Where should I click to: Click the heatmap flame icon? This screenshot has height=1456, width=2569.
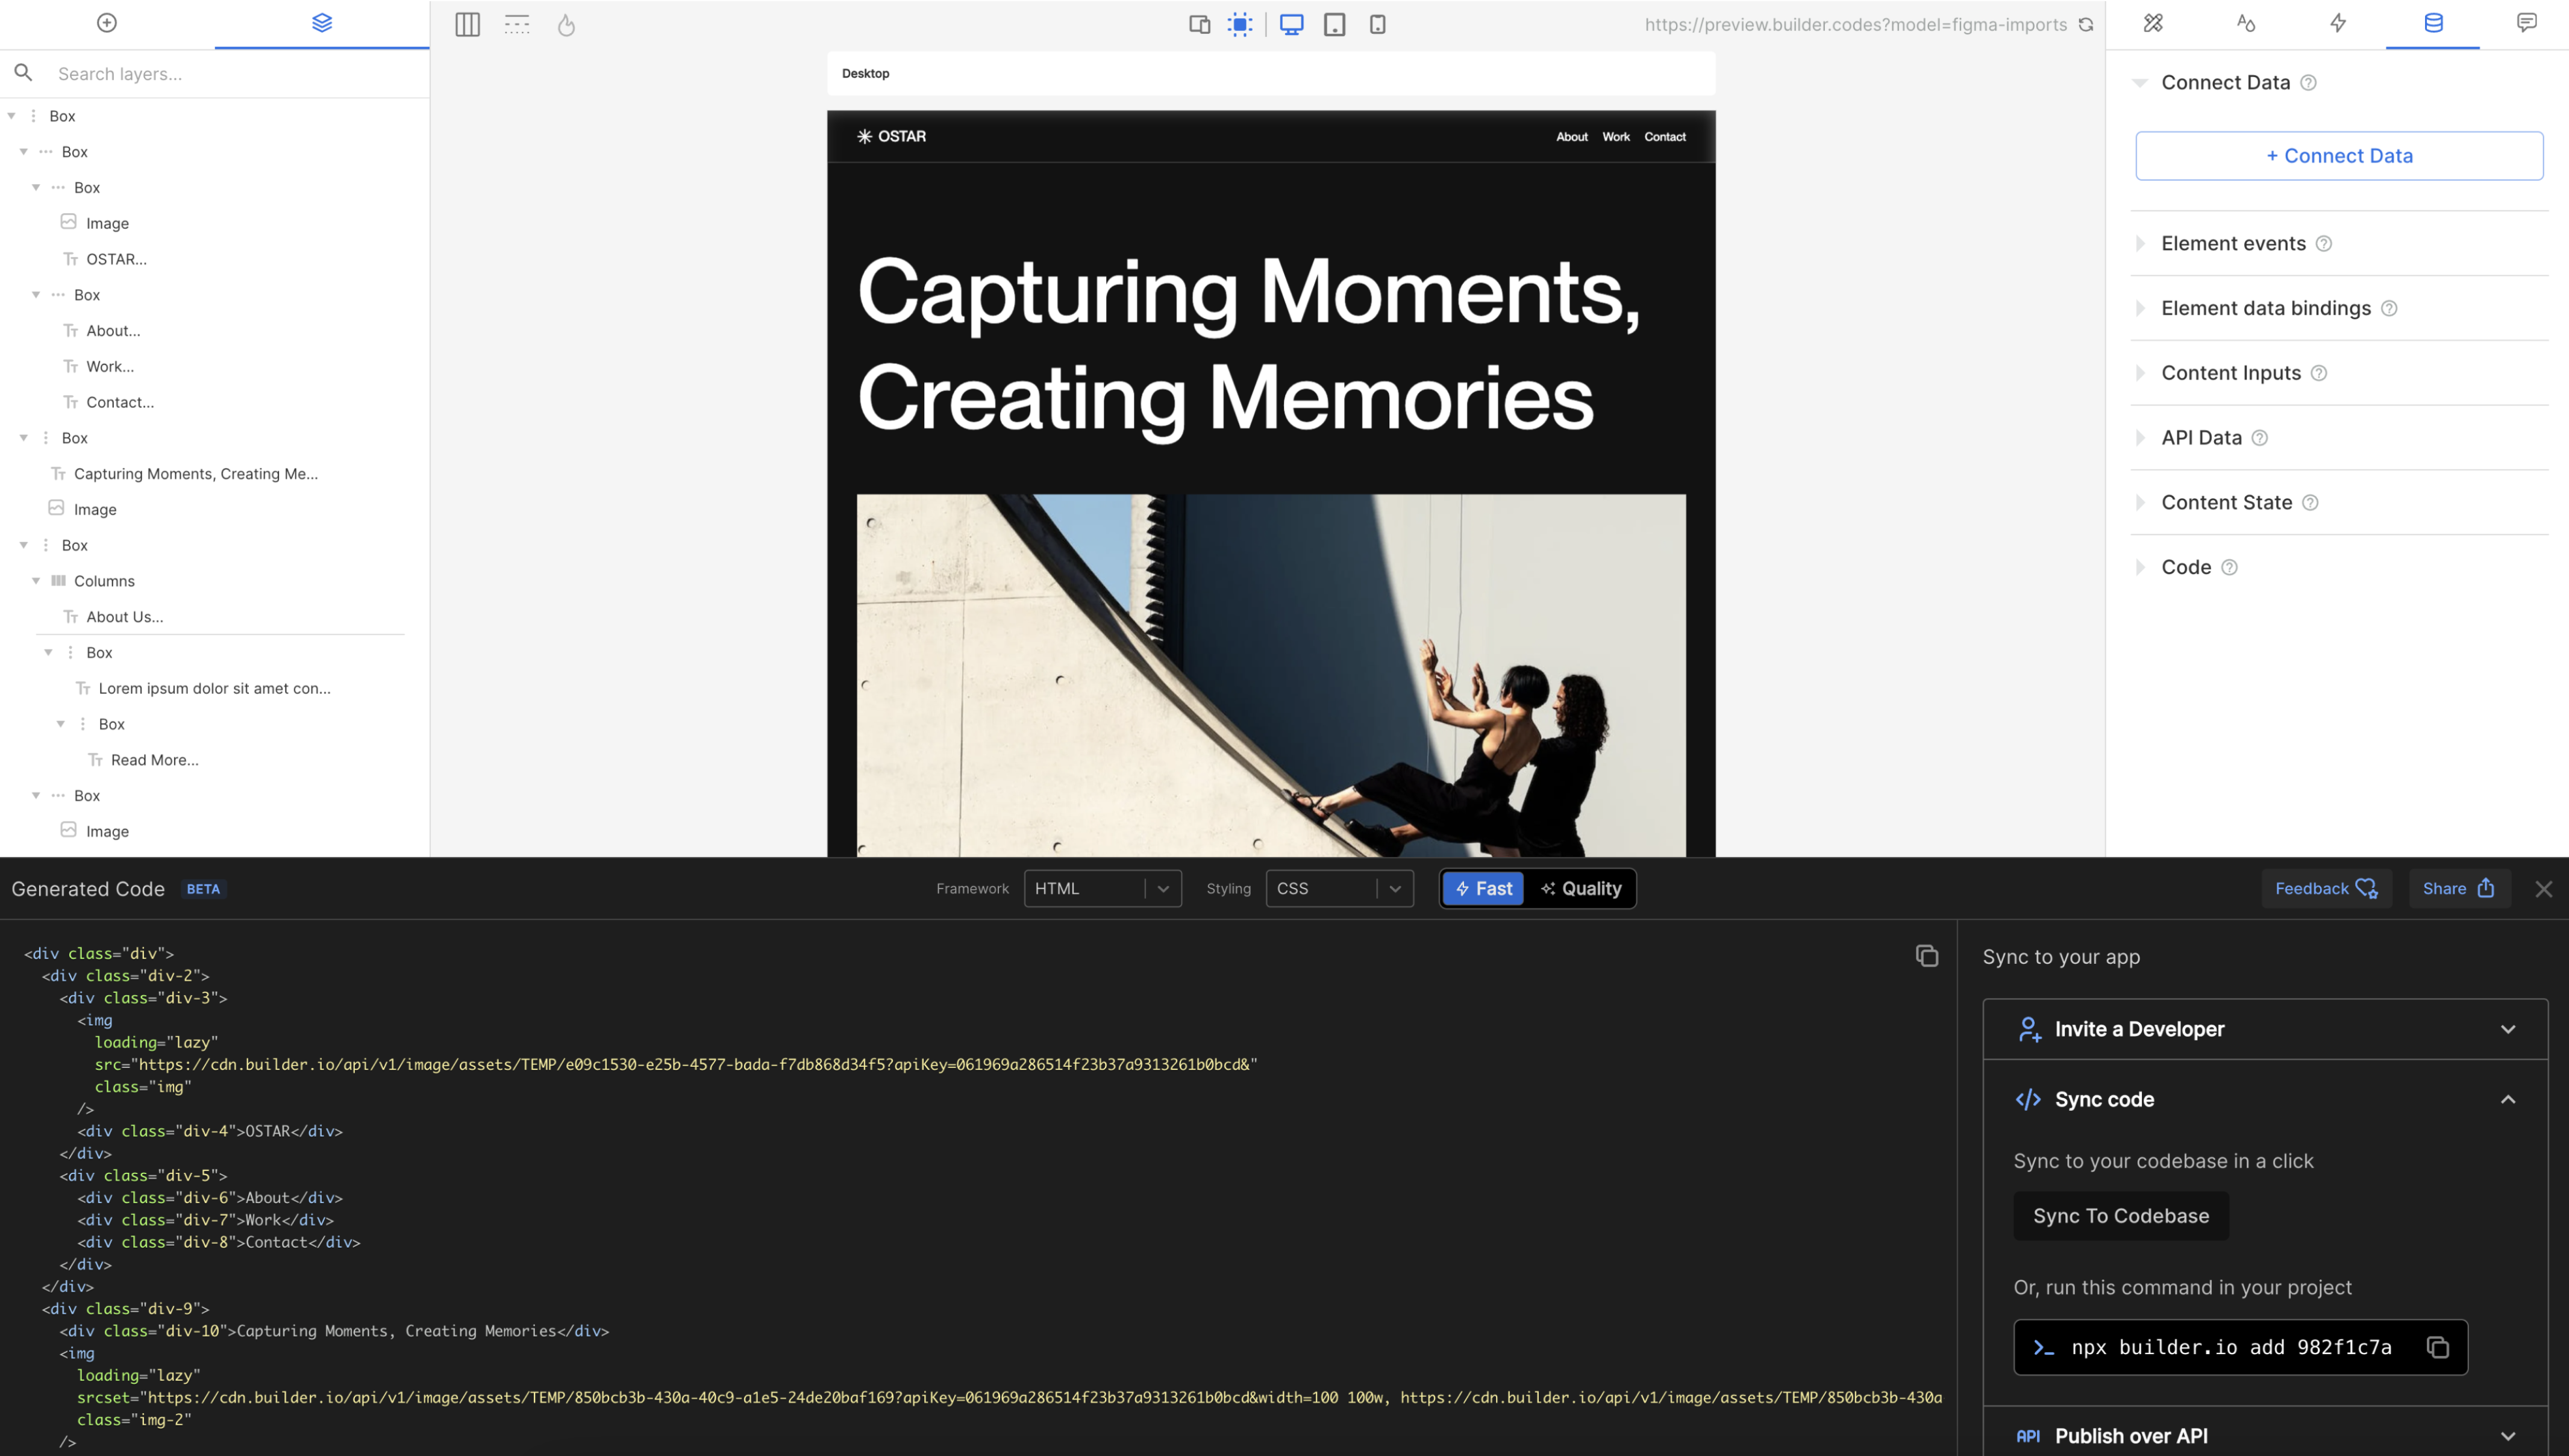pos(566,25)
